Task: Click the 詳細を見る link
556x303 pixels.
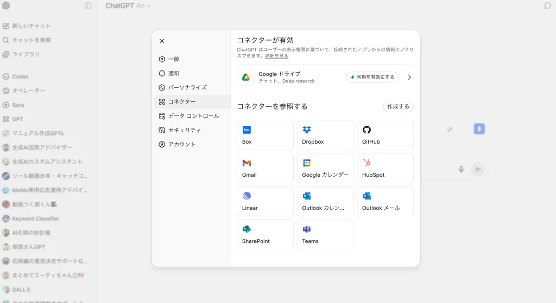Action: (x=276, y=56)
